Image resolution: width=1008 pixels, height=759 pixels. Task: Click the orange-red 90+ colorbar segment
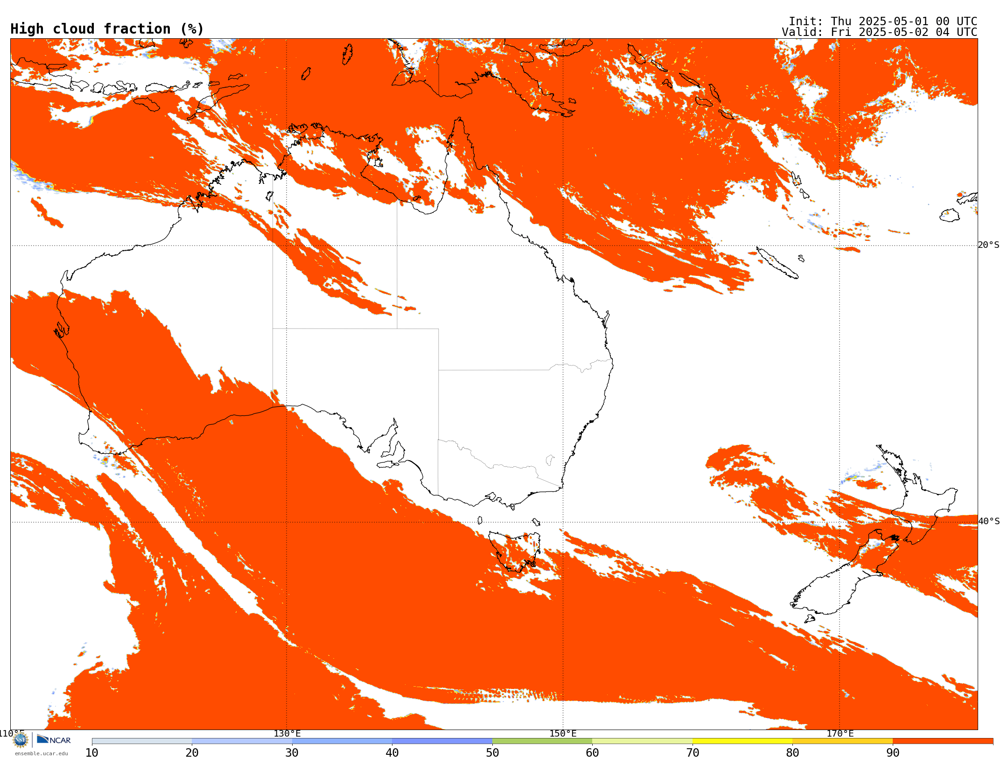(x=943, y=741)
